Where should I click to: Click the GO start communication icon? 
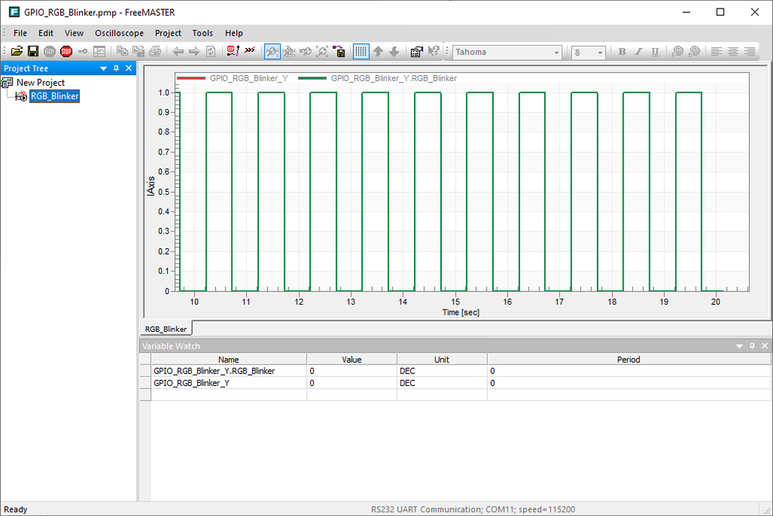50,51
